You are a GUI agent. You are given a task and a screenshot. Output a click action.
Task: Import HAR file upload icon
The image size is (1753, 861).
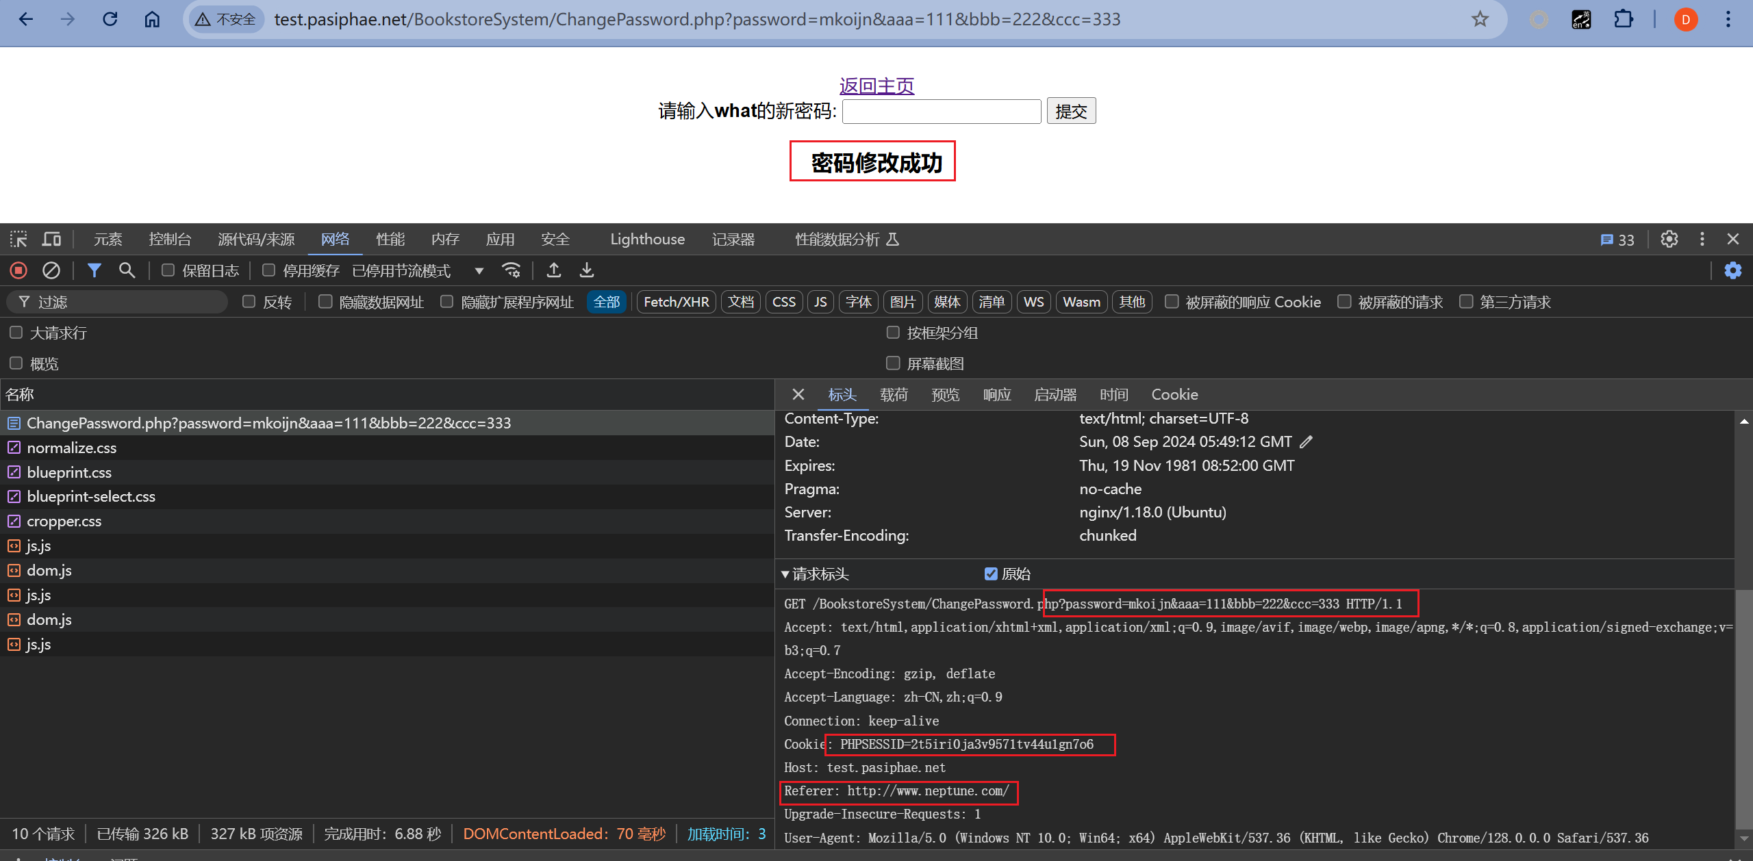pyautogui.click(x=554, y=270)
